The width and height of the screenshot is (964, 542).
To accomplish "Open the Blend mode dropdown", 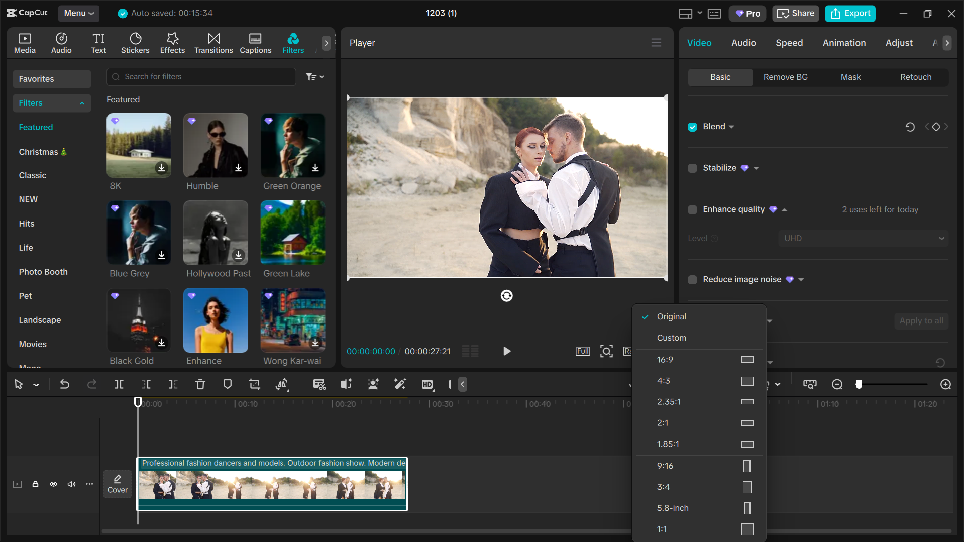I will [731, 126].
